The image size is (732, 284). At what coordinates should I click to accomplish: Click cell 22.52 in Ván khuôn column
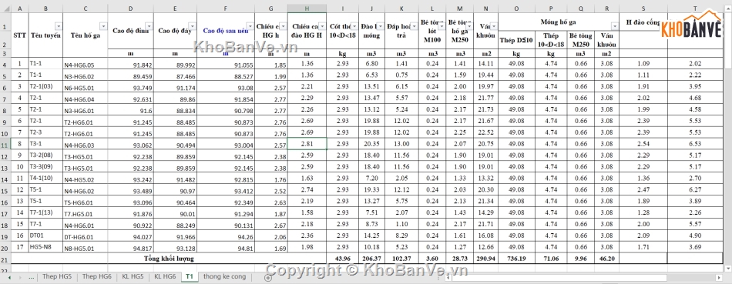pos(485,133)
